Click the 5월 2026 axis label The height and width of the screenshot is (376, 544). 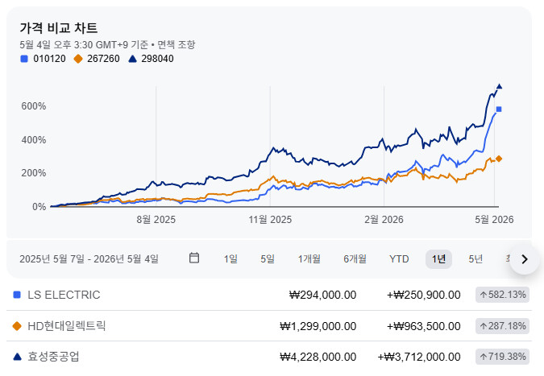pos(494,220)
